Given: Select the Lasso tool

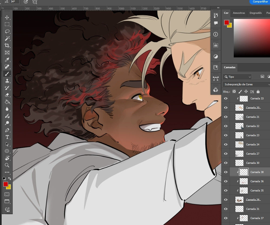Looking at the screenshot, I should point(7,31).
